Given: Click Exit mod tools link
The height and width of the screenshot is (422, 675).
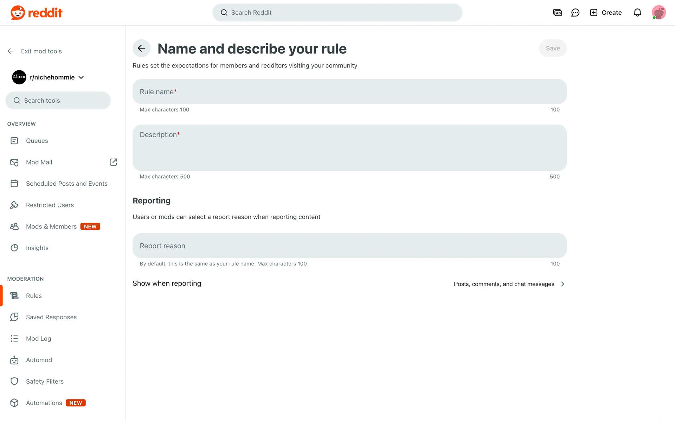Looking at the screenshot, I should [x=41, y=51].
